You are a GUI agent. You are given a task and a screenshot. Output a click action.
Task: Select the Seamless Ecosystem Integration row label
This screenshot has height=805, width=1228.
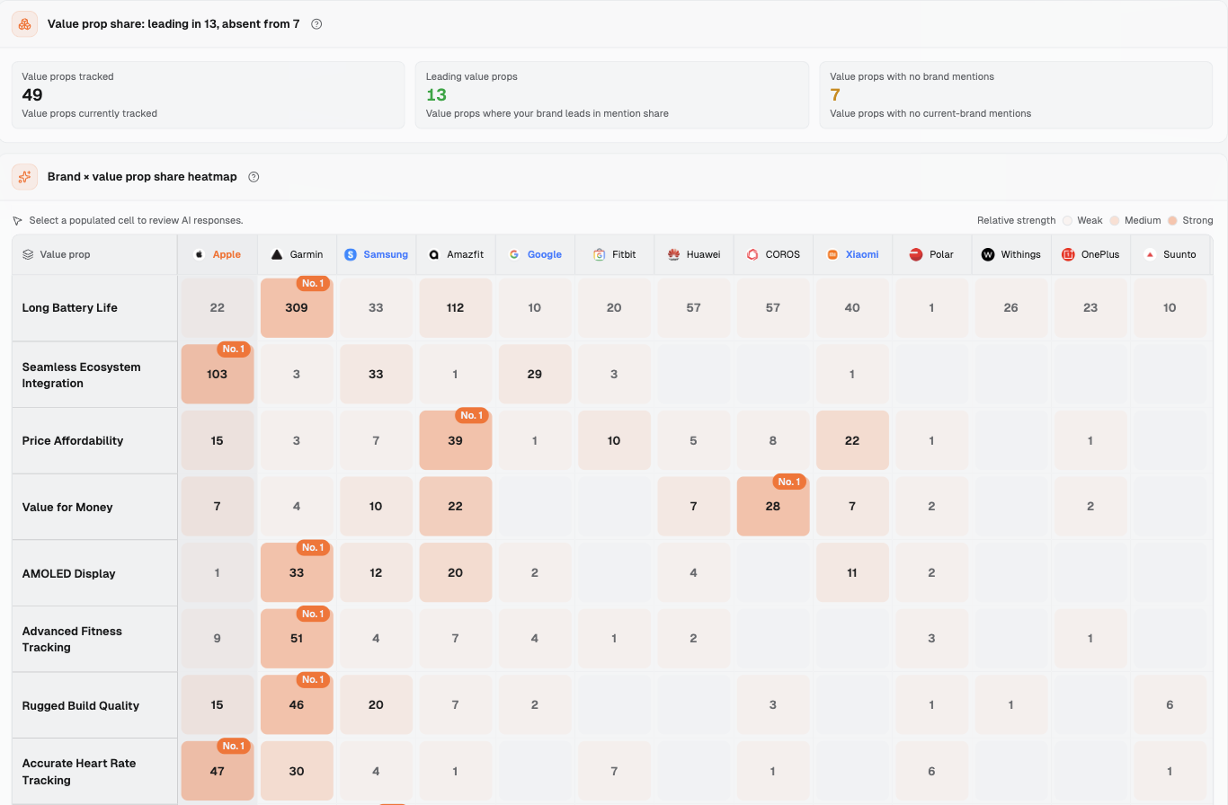click(x=82, y=375)
